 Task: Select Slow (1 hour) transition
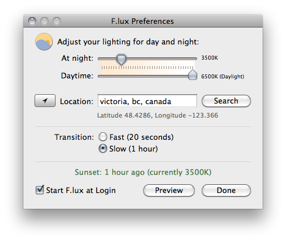pos(103,149)
